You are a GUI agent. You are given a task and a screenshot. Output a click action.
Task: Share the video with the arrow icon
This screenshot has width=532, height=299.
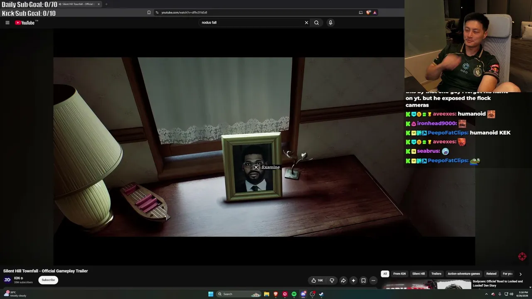[x=343, y=280]
